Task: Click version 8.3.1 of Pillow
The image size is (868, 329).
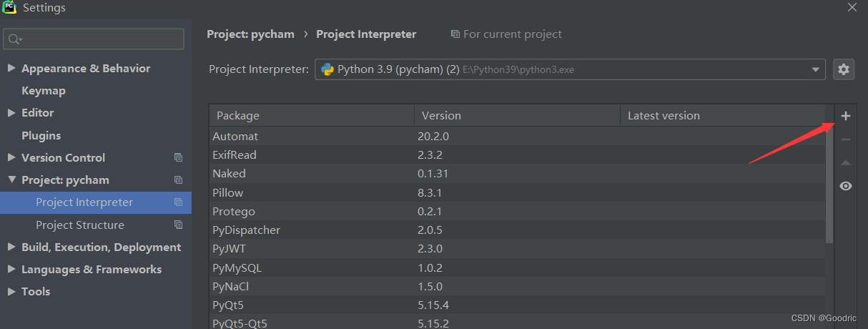Action: [430, 192]
